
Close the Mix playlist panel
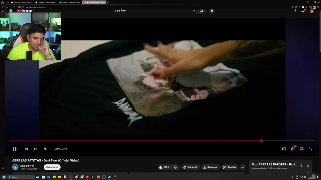[308, 166]
